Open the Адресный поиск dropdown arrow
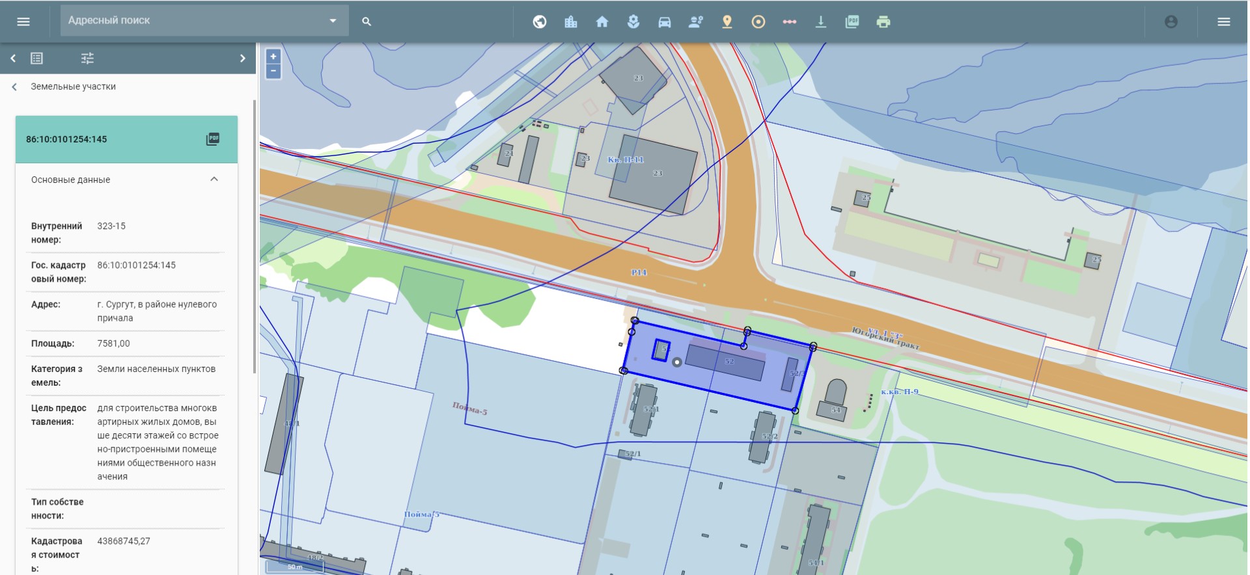 point(333,21)
